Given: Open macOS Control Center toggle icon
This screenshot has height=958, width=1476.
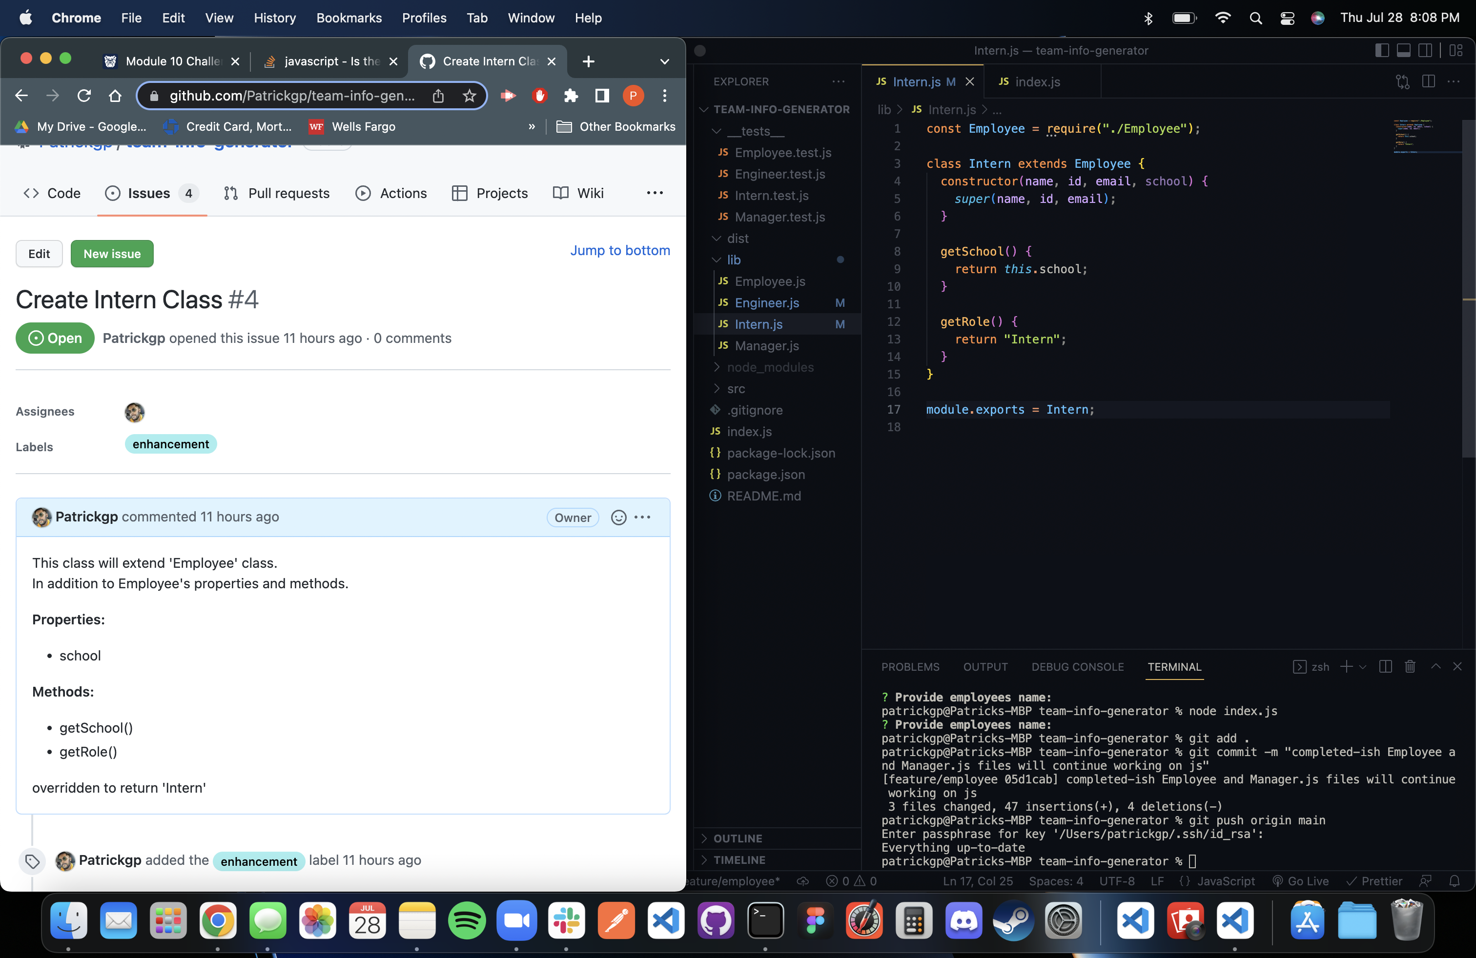Looking at the screenshot, I should (1287, 18).
